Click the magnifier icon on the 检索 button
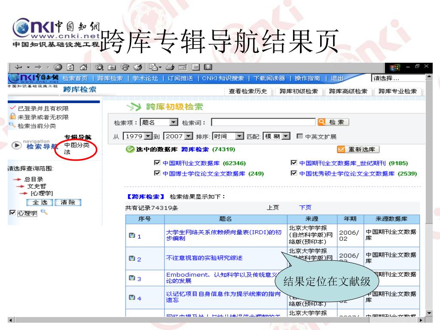 tap(321, 122)
